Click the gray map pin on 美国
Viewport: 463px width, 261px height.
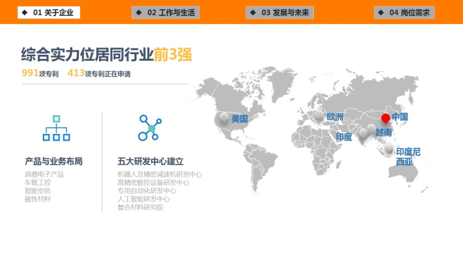coord(224,118)
